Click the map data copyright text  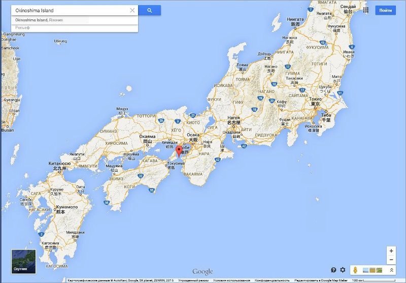121,280
